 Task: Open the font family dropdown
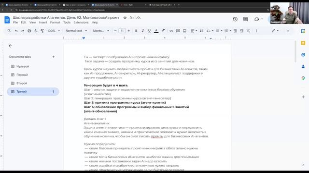[101, 31]
